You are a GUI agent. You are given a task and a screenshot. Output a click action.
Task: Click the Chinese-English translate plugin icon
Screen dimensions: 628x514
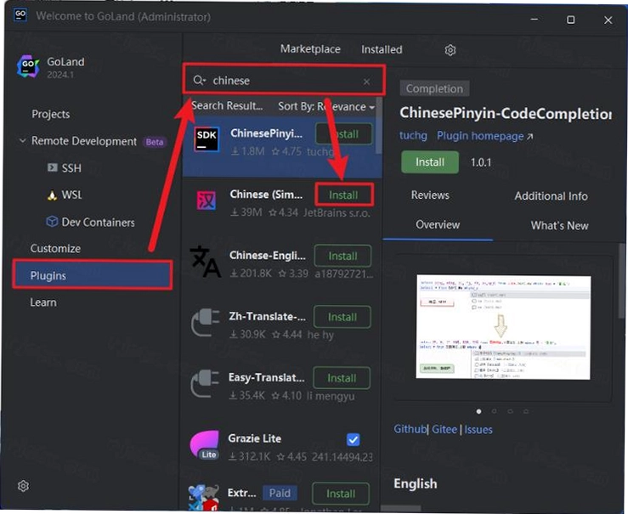point(206,262)
